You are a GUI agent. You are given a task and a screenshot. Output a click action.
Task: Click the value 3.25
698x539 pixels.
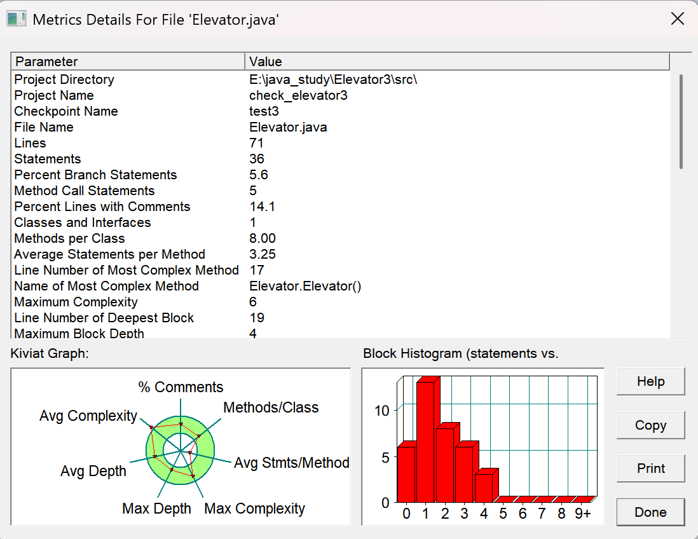pos(263,254)
